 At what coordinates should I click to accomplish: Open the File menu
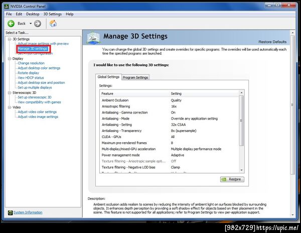click(9, 14)
